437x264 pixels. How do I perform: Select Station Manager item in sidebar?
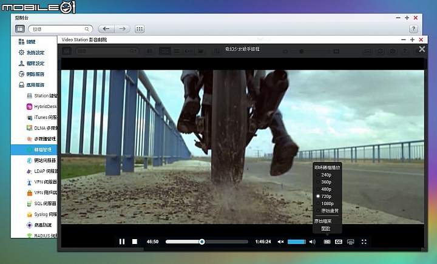[x=42, y=96]
